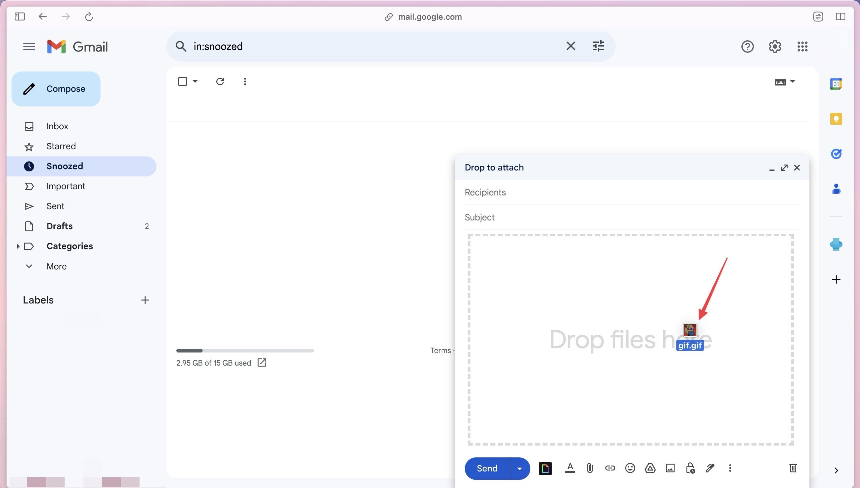Select the Snoozed folder
Image resolution: width=860 pixels, height=488 pixels.
click(81, 166)
